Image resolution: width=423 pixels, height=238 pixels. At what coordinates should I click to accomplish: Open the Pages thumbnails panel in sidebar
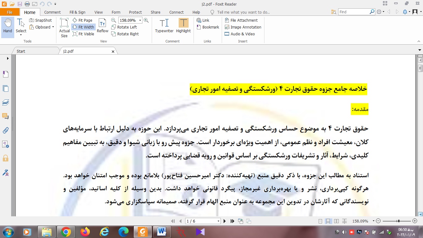(x=6, y=89)
